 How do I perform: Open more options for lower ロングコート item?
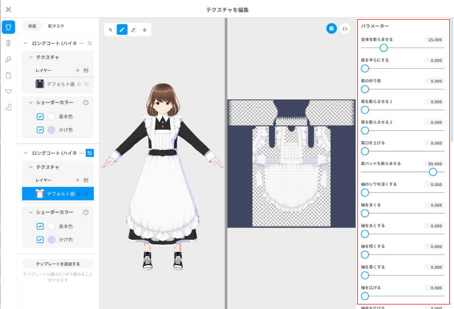[82, 153]
